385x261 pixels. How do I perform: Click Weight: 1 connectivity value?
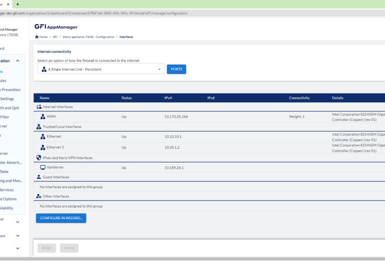pos(297,116)
